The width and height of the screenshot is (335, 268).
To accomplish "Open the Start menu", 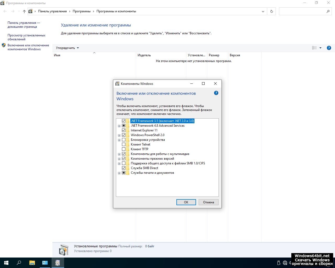I will [x=6, y=263].
